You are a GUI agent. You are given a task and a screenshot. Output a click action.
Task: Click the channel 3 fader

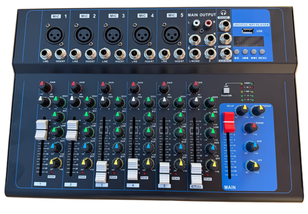(x=101, y=172)
